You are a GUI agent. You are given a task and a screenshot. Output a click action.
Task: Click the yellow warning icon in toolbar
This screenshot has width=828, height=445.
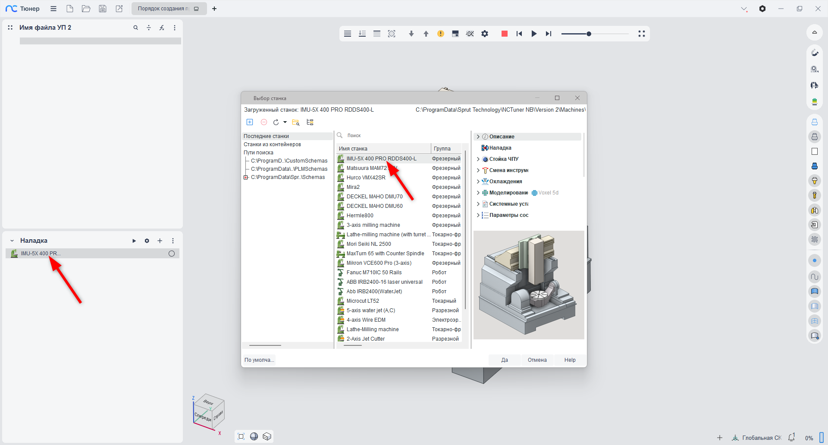pyautogui.click(x=440, y=34)
